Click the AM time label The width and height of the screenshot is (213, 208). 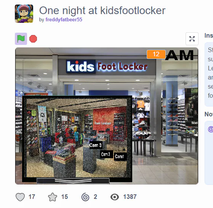179,55
